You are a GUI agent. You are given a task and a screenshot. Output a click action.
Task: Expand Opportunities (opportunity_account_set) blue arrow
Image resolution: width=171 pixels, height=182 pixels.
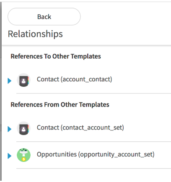click(x=9, y=156)
